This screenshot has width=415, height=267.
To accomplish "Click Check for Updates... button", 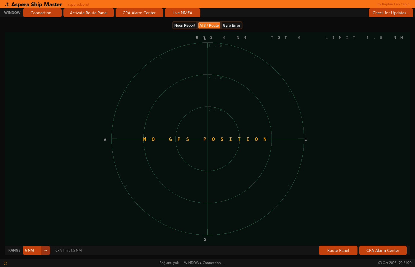I will point(391,13).
